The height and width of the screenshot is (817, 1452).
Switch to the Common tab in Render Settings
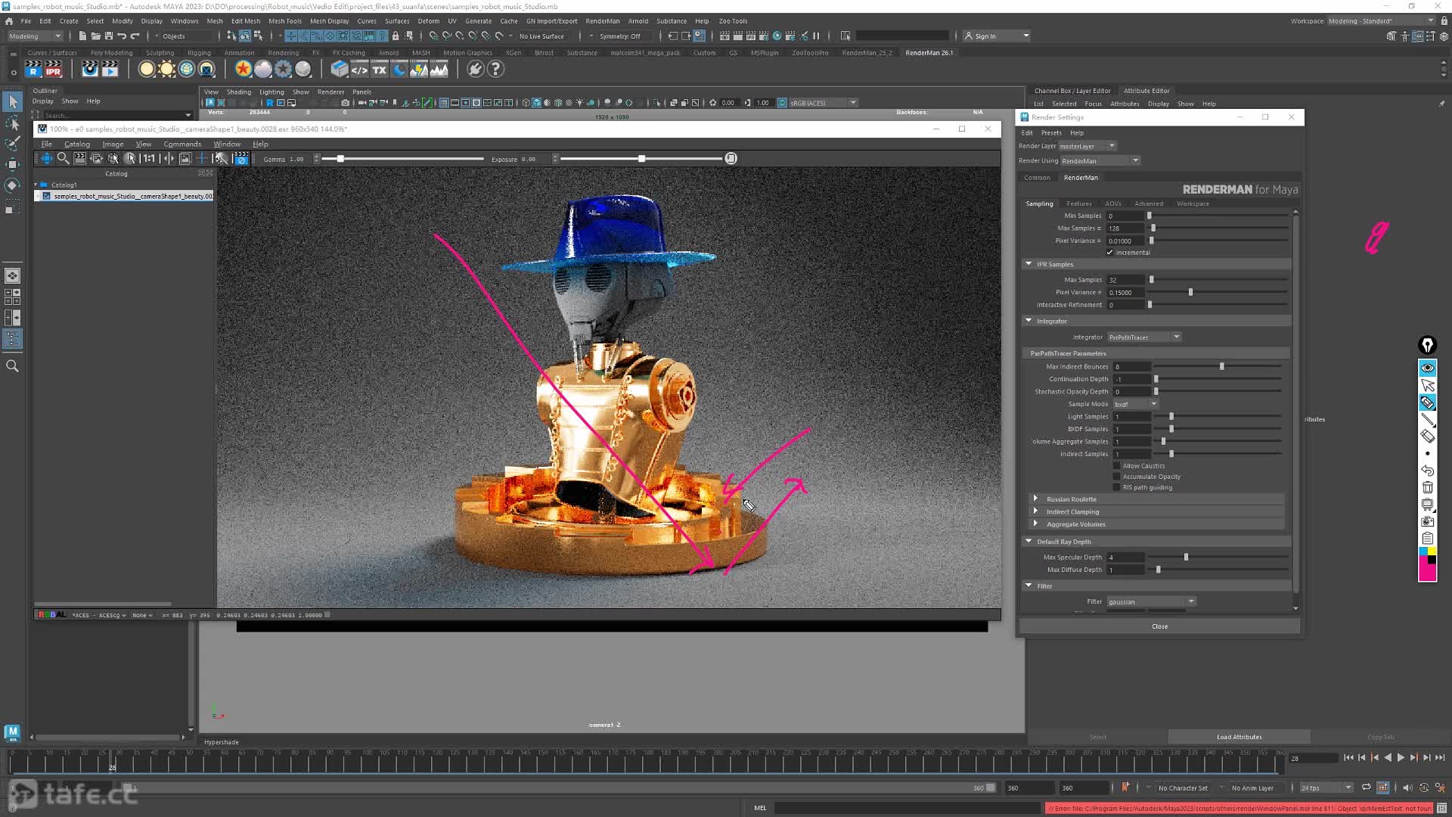1037,178
